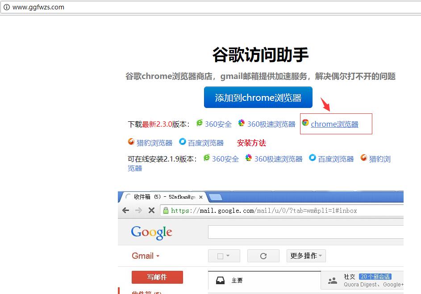
Task: Click the Gmail refresh button
Action: (x=263, y=256)
